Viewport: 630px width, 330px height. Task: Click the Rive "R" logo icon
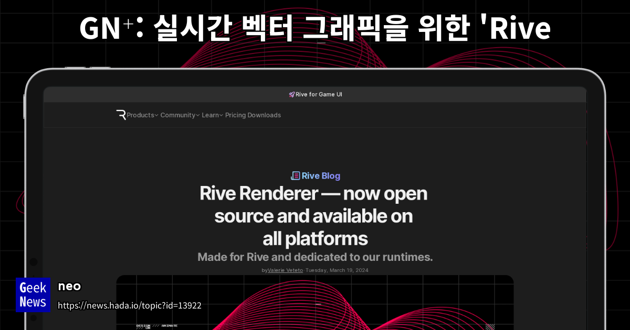[x=121, y=115]
